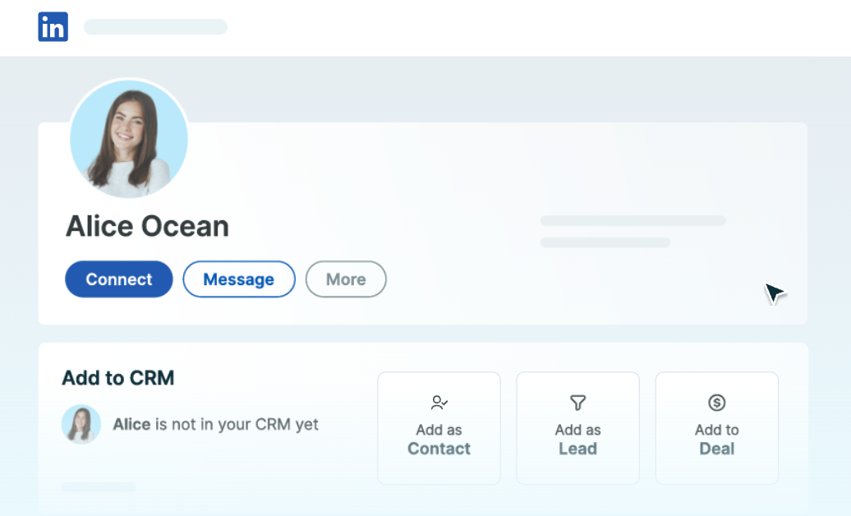Select the contact icon inside the first CRM card
The image size is (851, 516).
[439, 403]
